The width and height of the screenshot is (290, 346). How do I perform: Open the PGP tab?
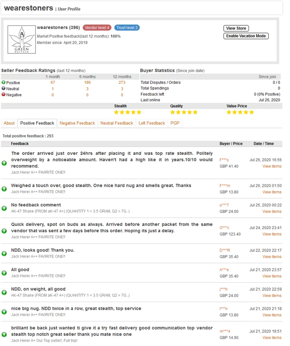175,123
